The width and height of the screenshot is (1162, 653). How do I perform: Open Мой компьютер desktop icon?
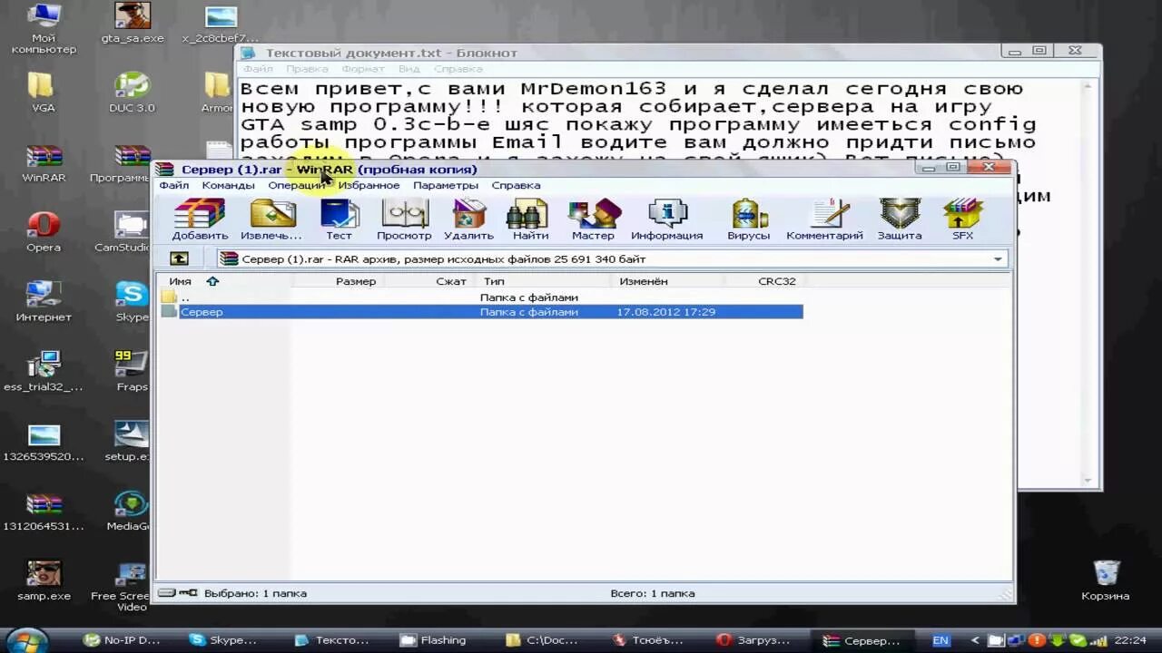pos(44,29)
